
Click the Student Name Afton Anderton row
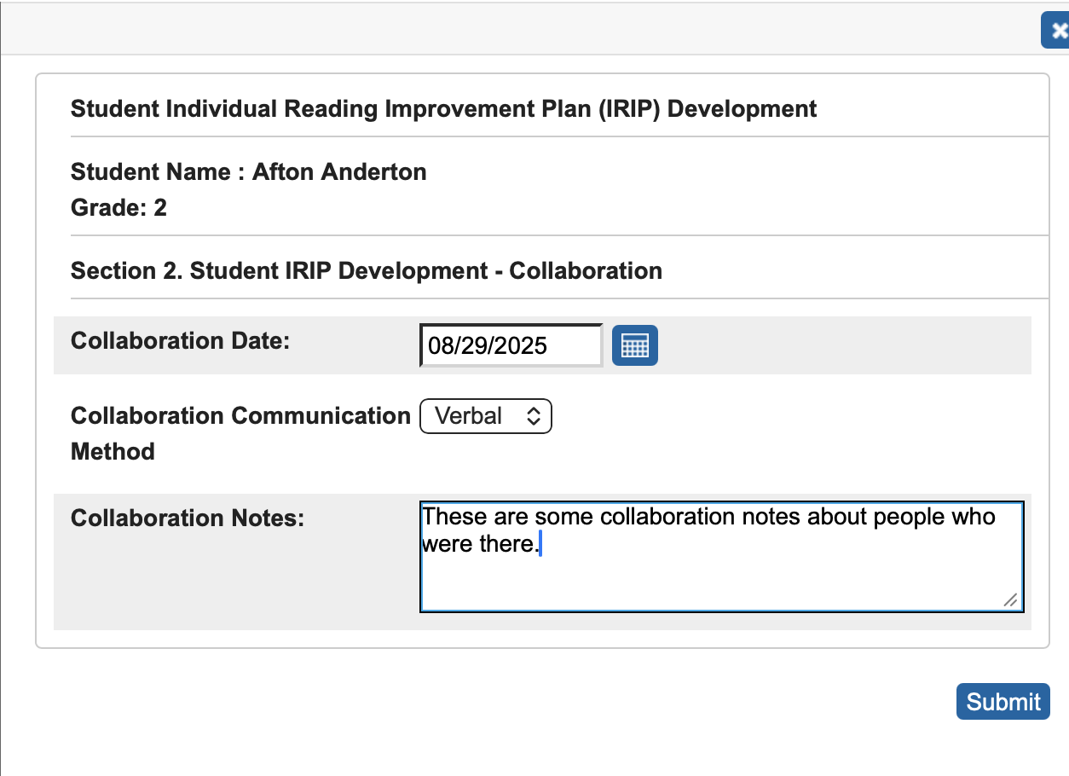248,171
